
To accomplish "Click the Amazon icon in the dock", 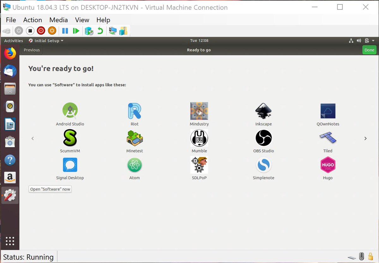I will (x=10, y=178).
